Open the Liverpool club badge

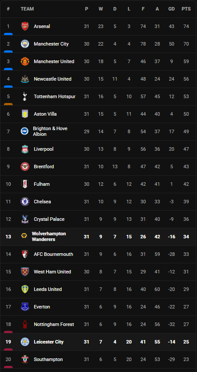[25, 149]
